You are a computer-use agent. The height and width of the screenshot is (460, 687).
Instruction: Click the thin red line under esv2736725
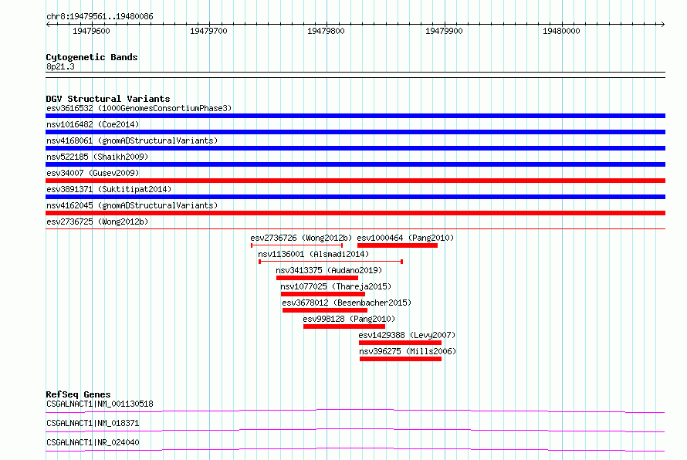tap(355, 228)
